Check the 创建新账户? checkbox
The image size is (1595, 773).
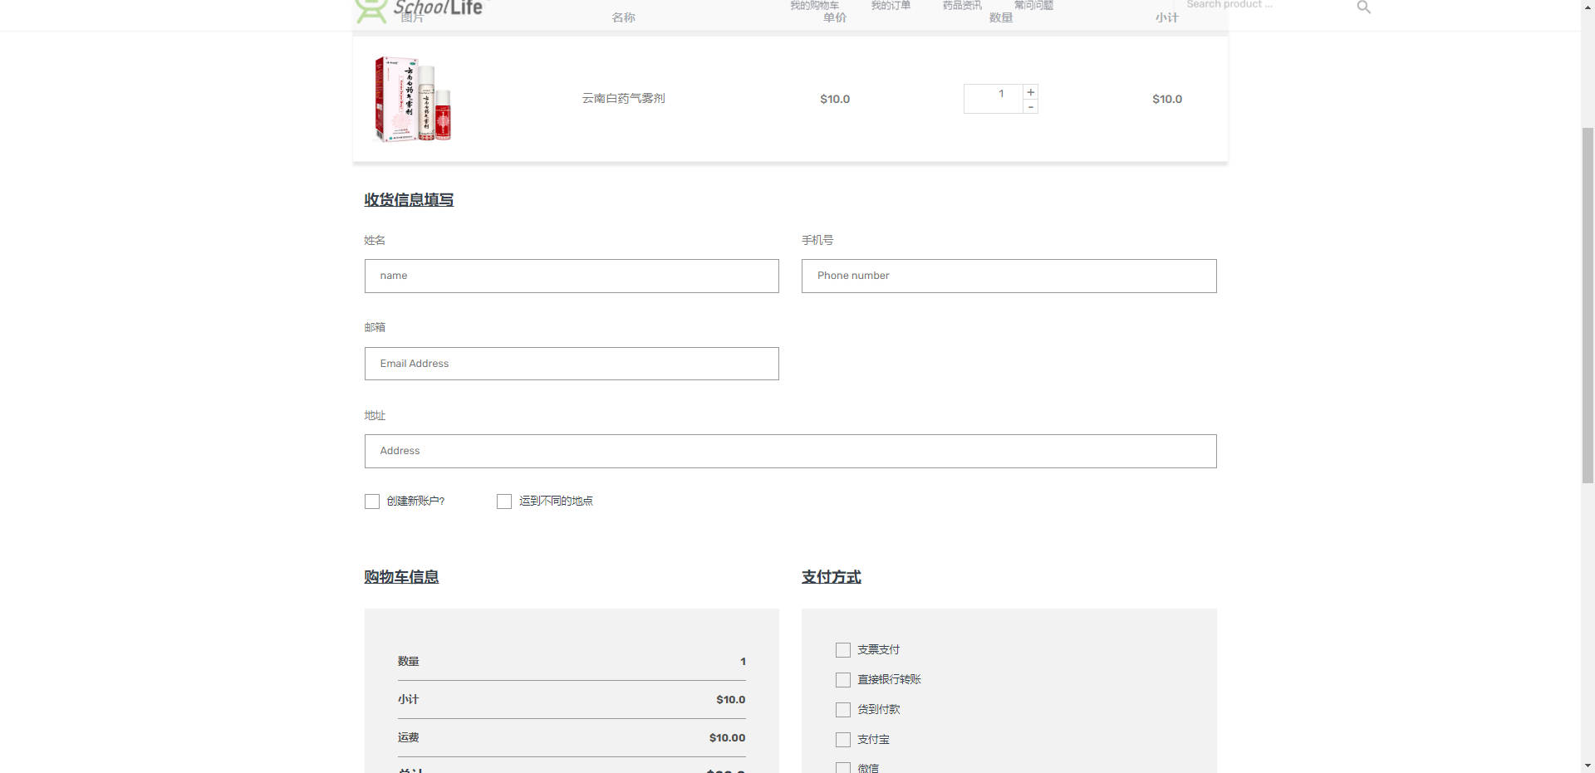click(x=372, y=501)
